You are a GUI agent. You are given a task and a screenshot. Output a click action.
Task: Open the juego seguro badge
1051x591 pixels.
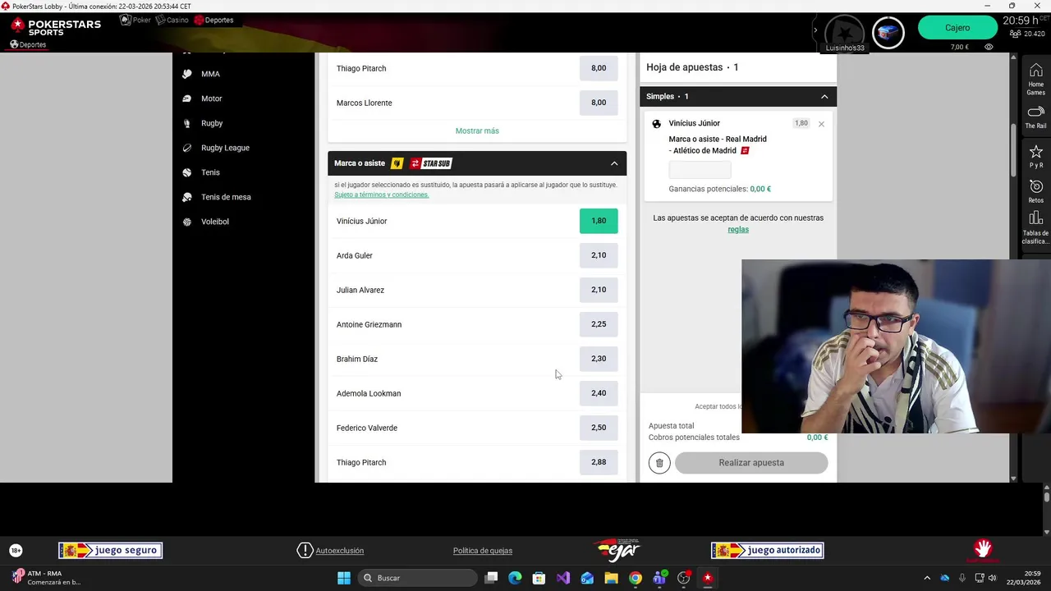[x=110, y=550]
